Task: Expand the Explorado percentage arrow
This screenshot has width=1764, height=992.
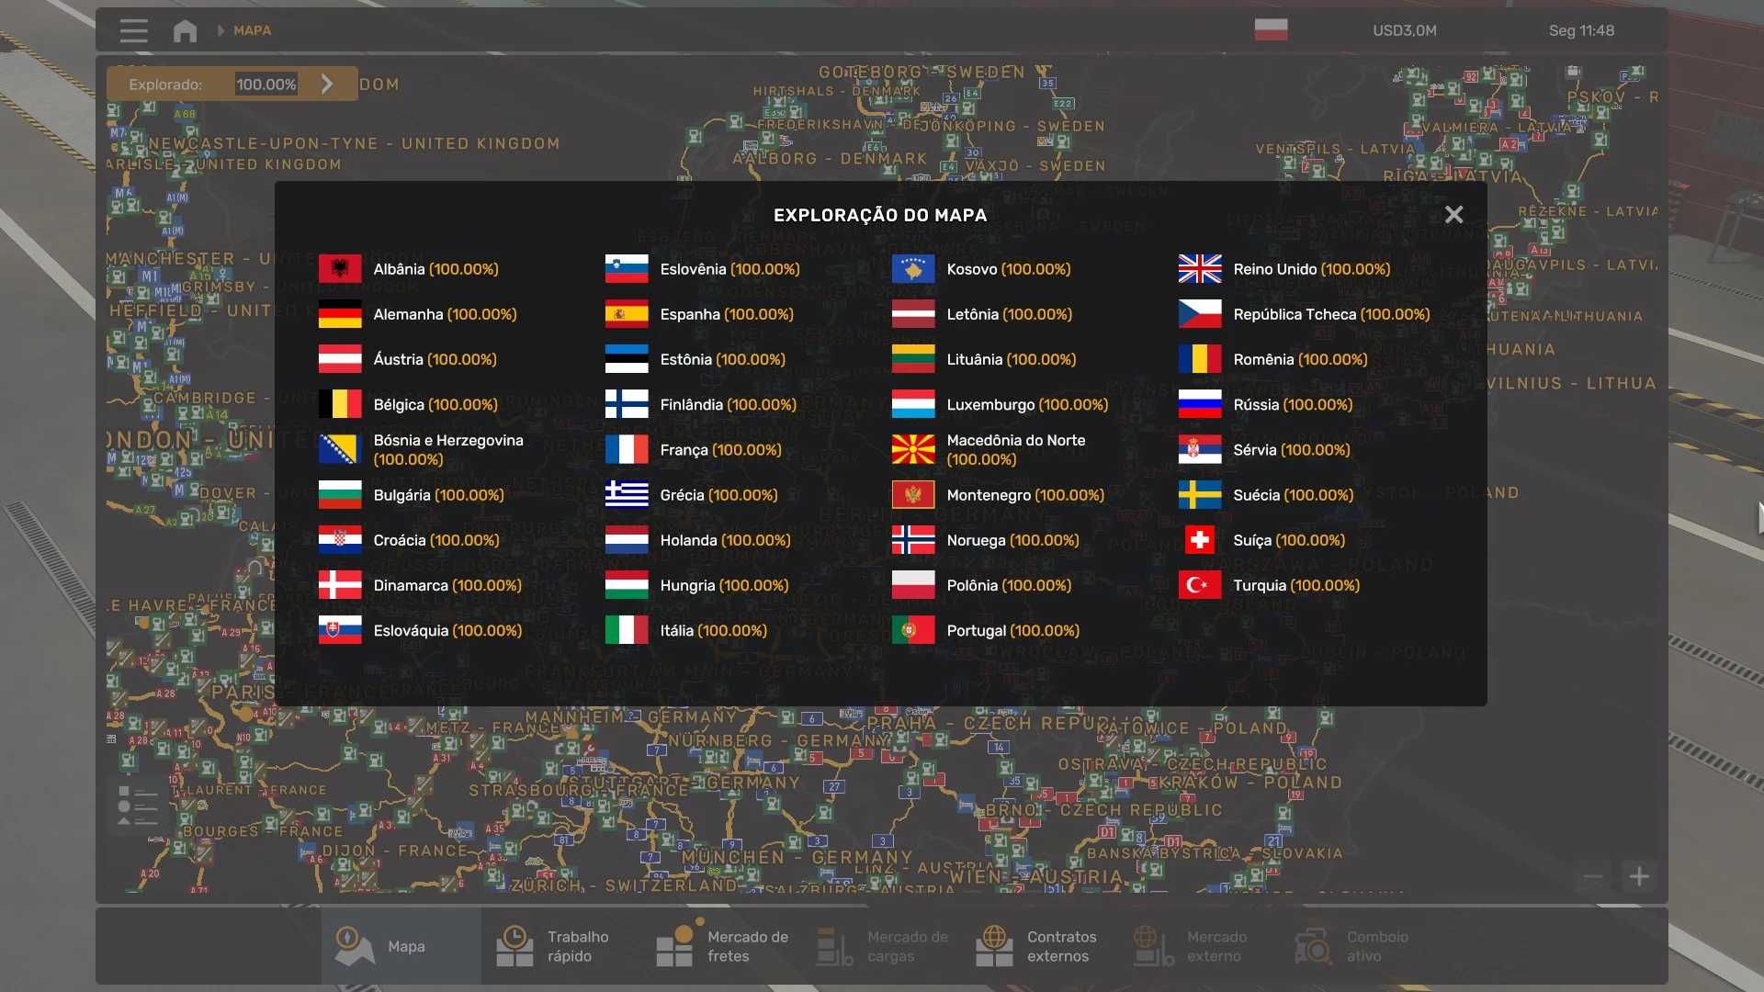Action: pos(327,84)
